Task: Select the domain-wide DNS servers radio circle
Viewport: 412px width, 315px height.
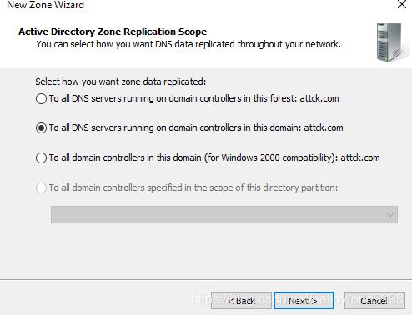Action: pos(41,128)
